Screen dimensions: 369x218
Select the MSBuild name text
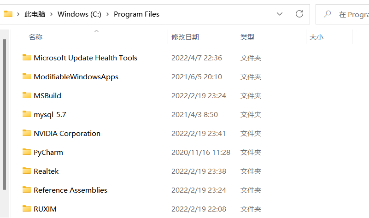point(47,95)
